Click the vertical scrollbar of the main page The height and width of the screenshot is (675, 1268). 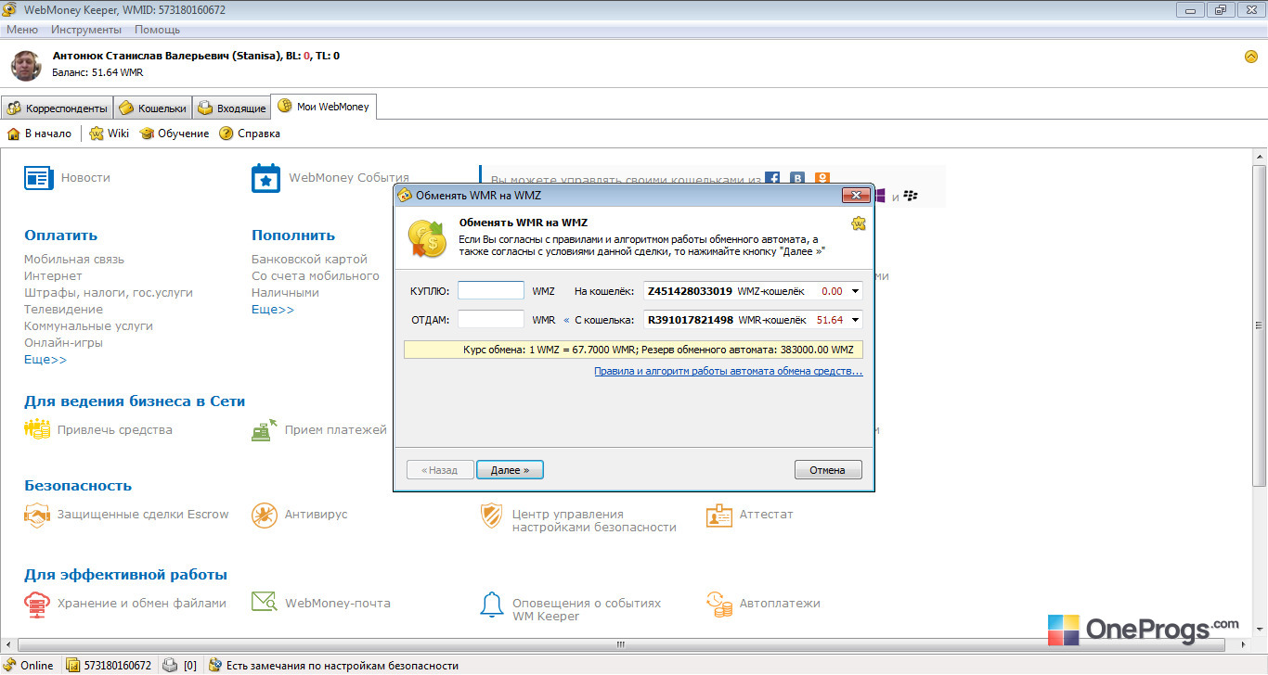(1260, 325)
